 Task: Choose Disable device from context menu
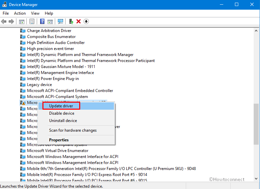[76, 113]
